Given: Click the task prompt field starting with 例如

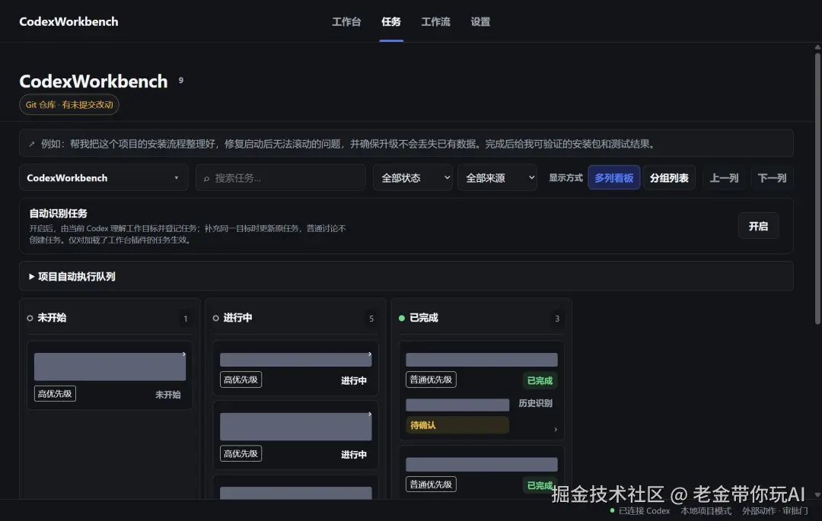Looking at the screenshot, I should point(406,144).
